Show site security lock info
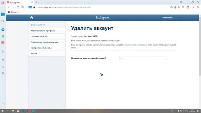Screen dimensions: 201x113 [x=34, y=7]
